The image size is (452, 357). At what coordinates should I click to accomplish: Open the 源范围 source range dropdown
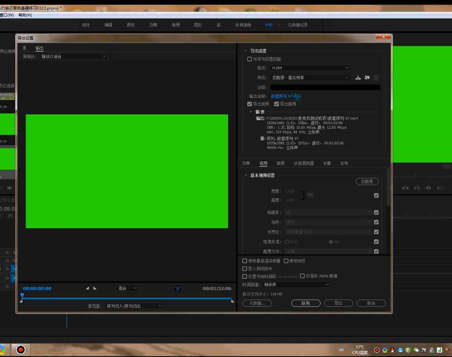tap(134, 306)
